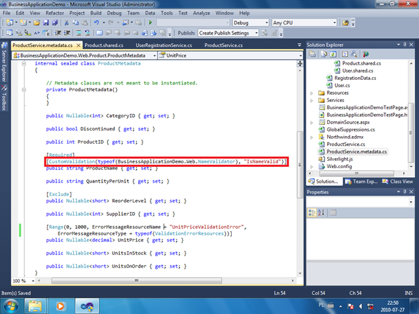Refresh Solution Explorer with the refresh icon

point(333,54)
